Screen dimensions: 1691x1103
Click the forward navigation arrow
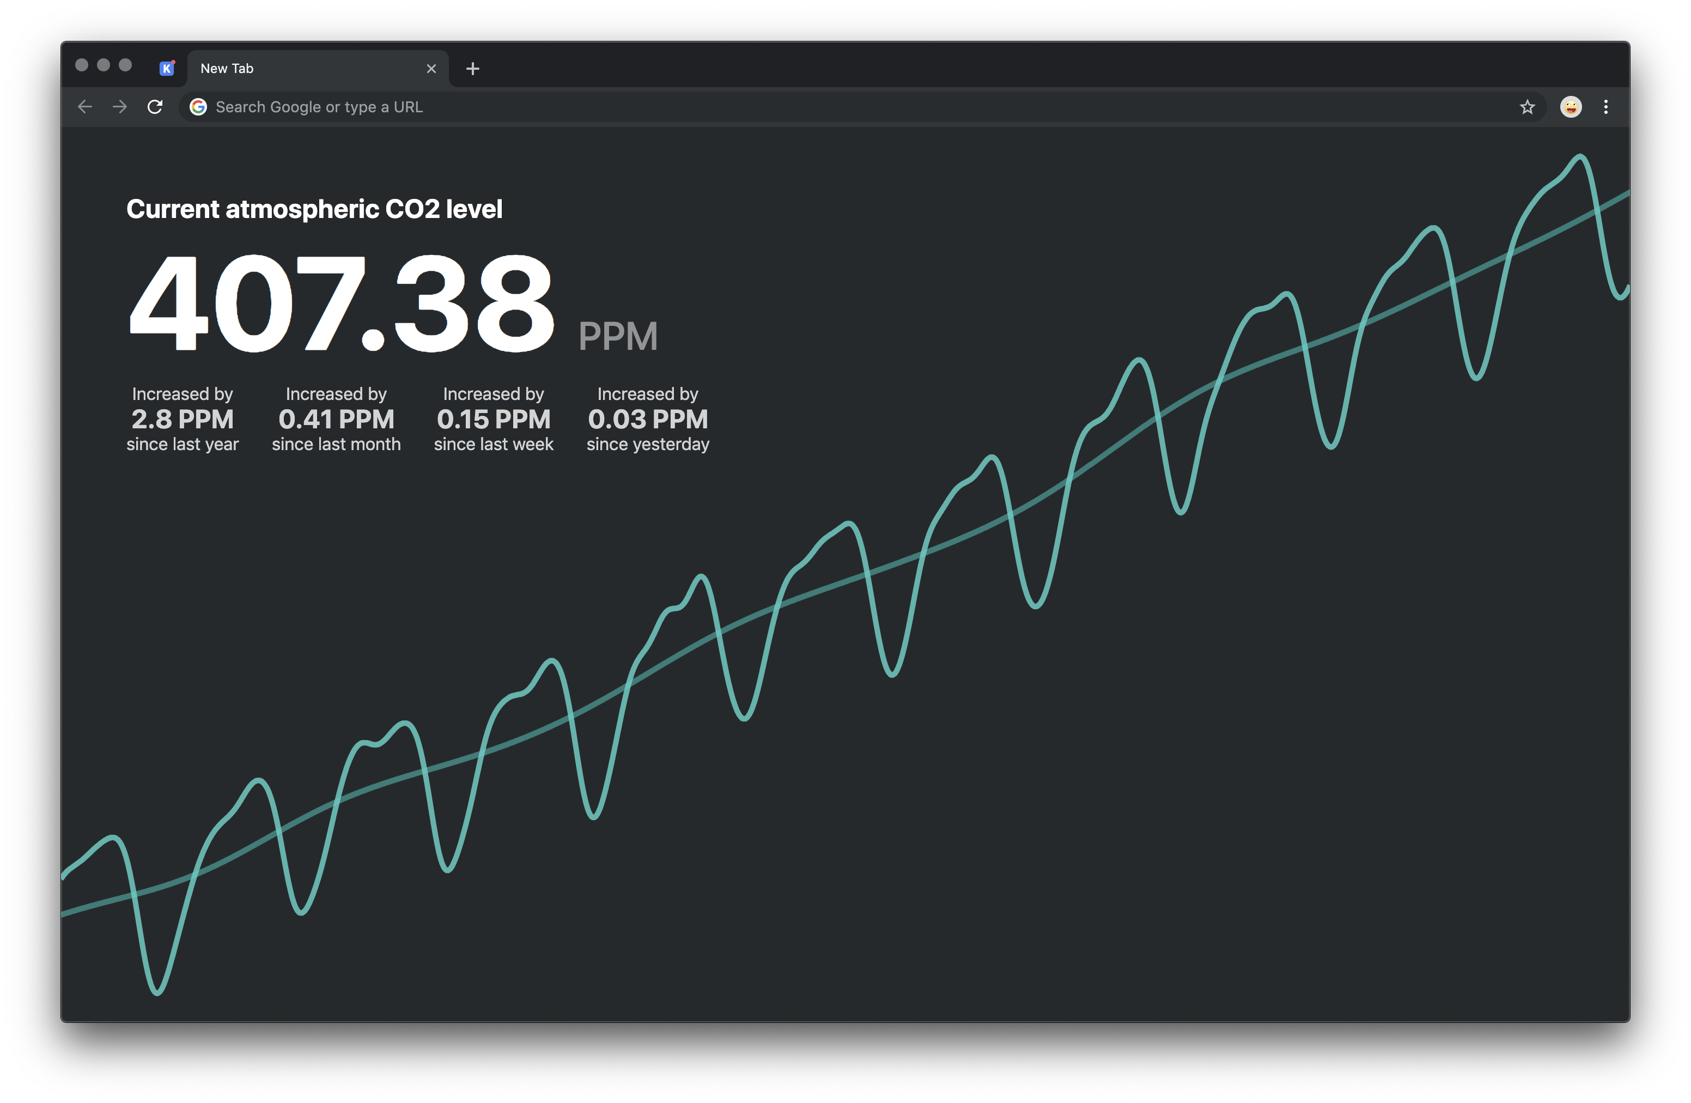(120, 107)
